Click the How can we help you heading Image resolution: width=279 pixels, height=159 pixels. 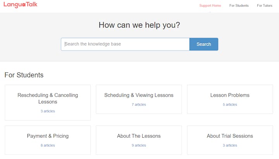tap(139, 25)
